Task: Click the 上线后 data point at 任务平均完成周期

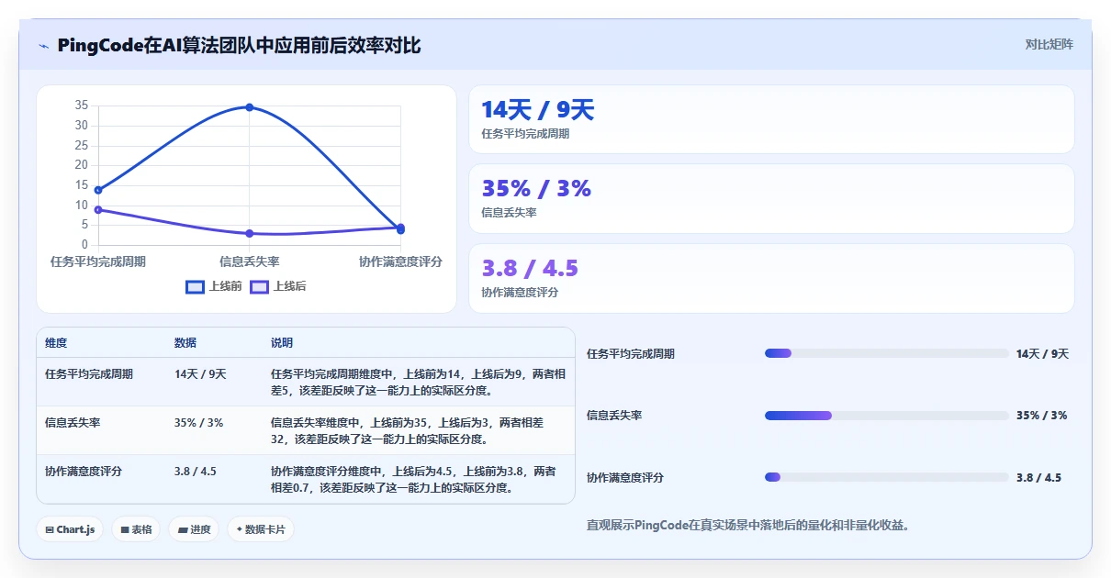Action: tap(97, 210)
